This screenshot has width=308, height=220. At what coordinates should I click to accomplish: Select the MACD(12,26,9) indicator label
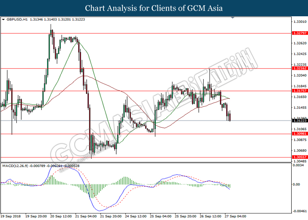(15, 166)
